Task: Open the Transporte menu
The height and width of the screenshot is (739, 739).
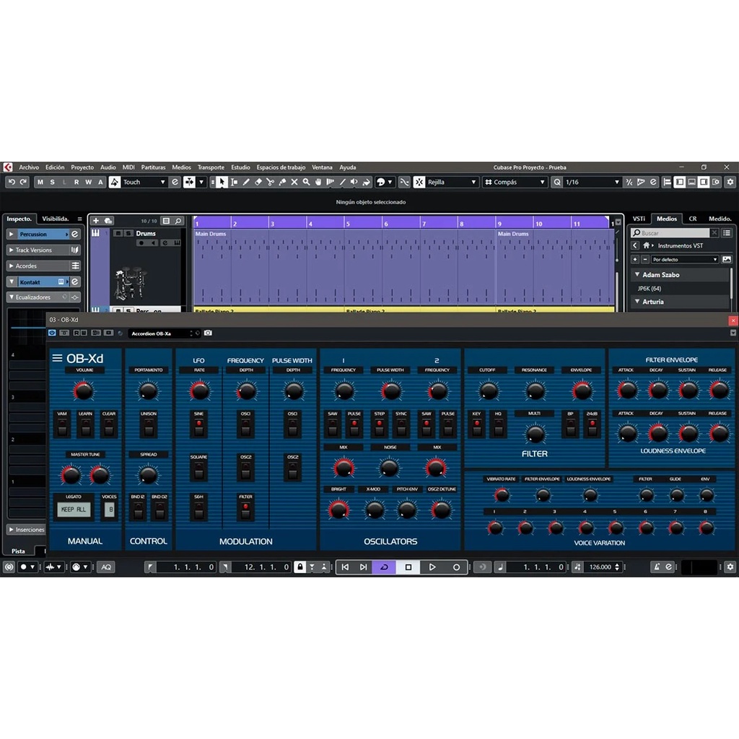Action: [x=211, y=167]
